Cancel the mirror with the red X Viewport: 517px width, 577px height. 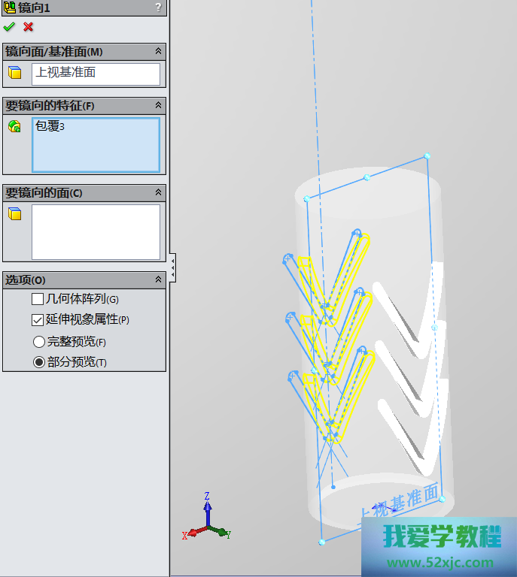click(x=29, y=27)
